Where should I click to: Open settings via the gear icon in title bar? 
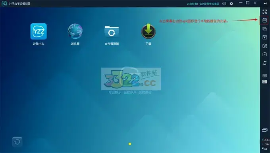point(231,4)
